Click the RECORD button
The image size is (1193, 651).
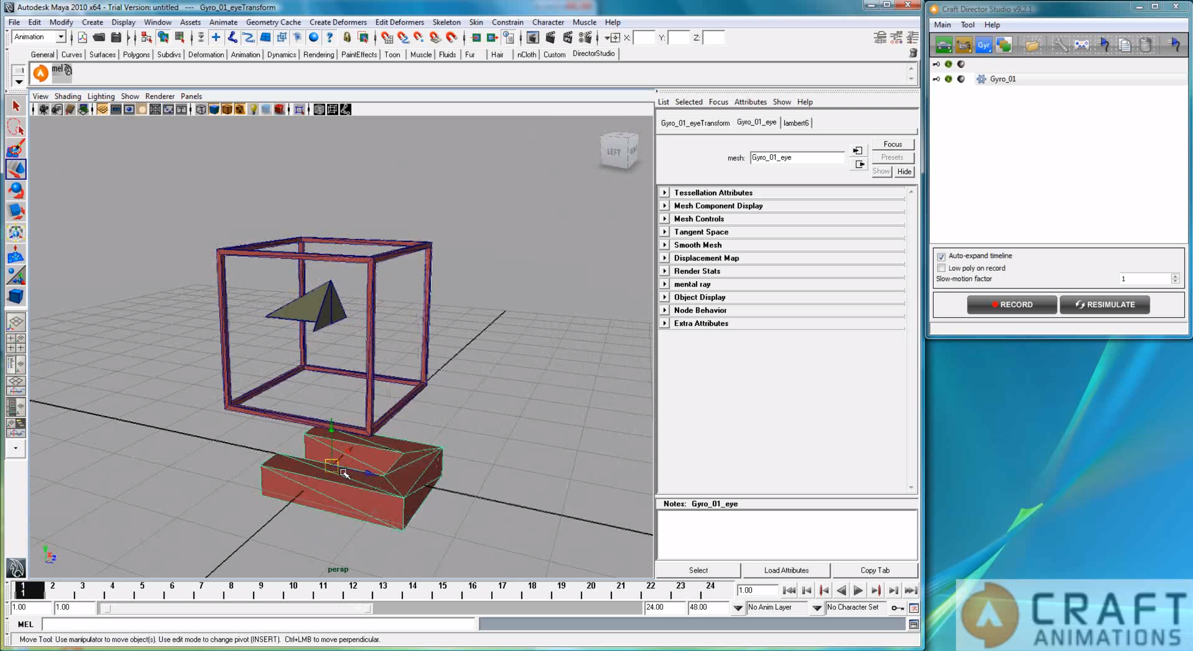pos(1012,305)
